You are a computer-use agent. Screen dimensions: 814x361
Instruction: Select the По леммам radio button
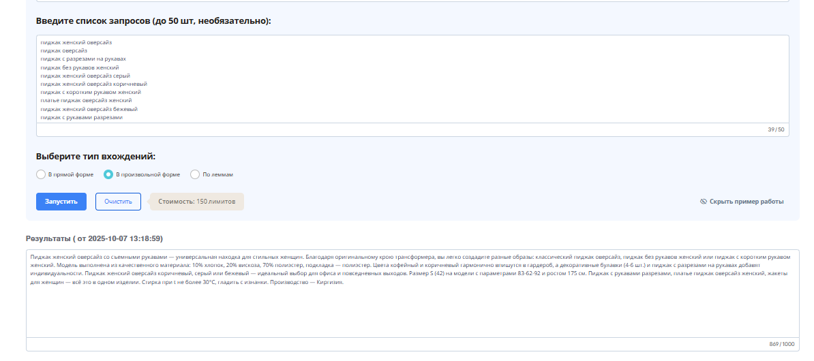pyautogui.click(x=195, y=174)
